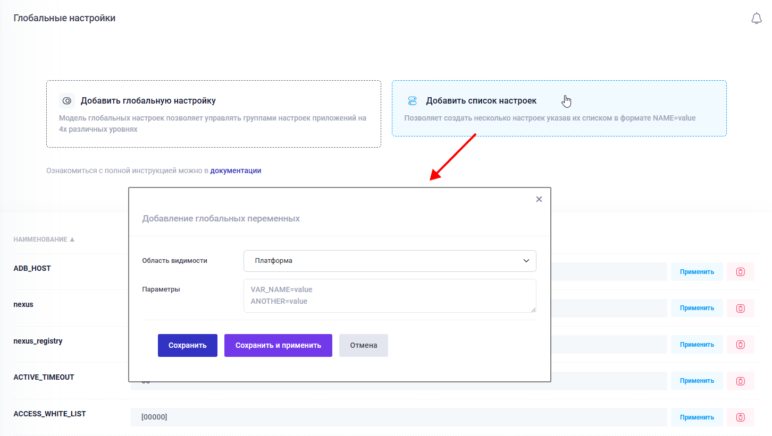The image size is (772, 436).
Task: Delete the ADB_HOST setting via its trash icon
Action: click(740, 271)
